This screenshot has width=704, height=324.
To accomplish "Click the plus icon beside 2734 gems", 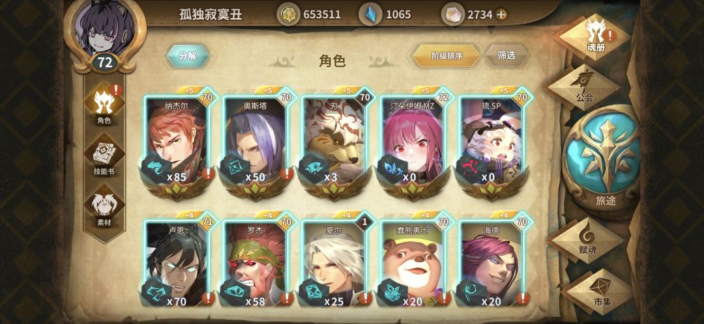I will [x=501, y=14].
